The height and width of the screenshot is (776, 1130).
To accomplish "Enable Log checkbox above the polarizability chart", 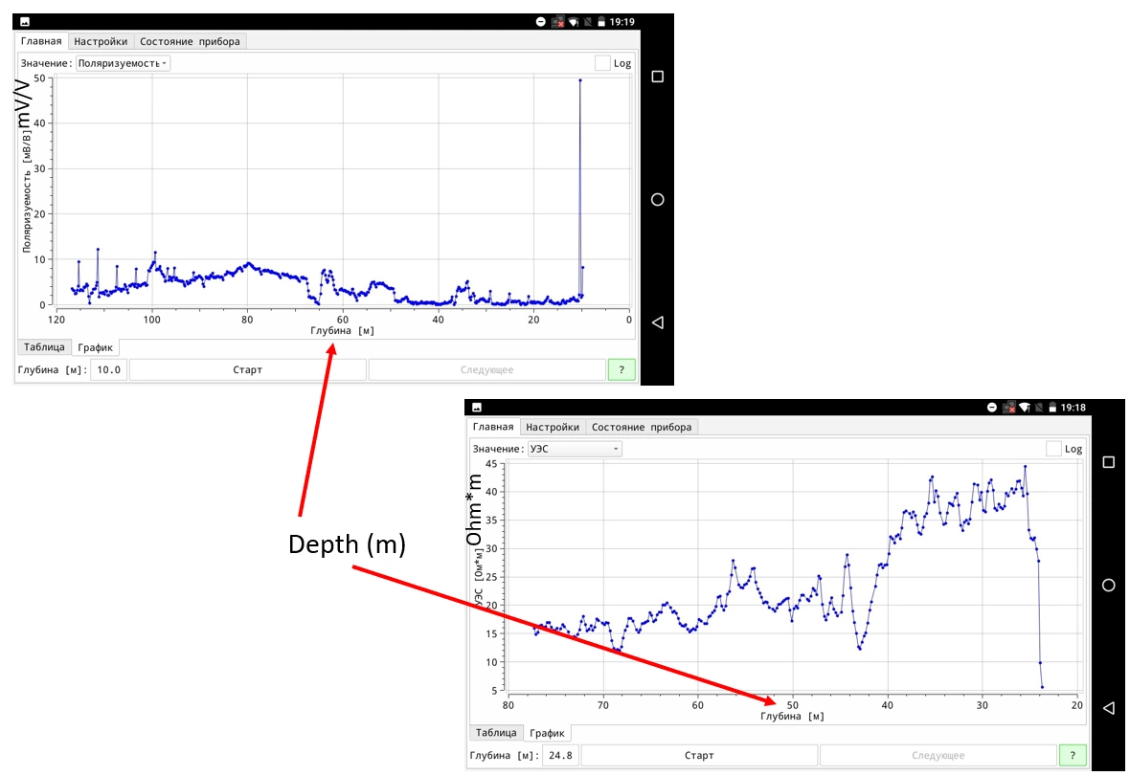I will [602, 63].
